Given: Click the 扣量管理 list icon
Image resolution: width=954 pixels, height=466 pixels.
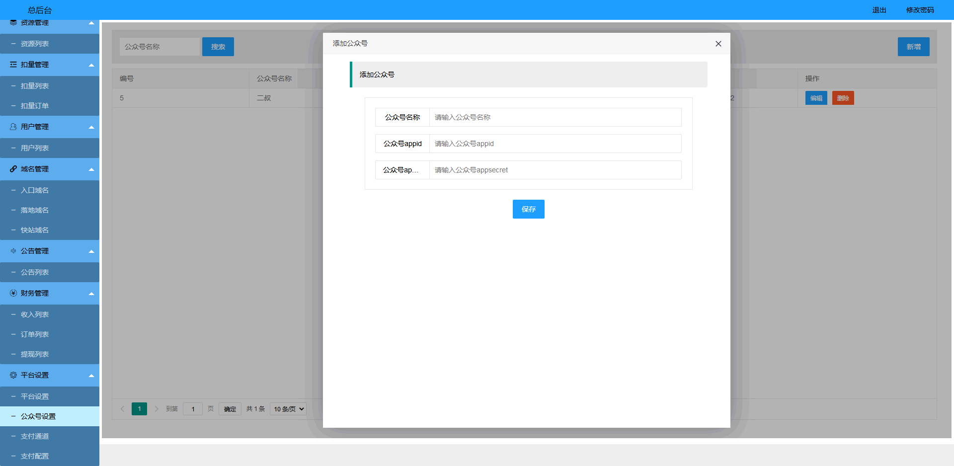Looking at the screenshot, I should coord(13,65).
